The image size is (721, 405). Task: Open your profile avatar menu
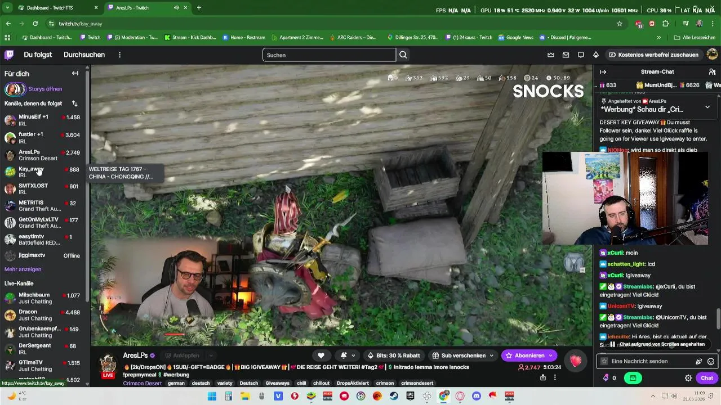pos(712,55)
